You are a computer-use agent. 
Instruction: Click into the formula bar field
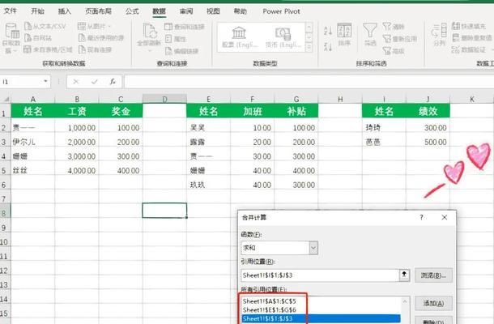tap(309, 82)
